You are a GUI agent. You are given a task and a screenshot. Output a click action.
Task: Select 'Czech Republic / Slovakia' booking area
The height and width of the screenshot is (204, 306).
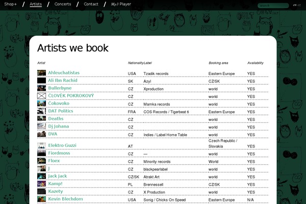(223, 143)
